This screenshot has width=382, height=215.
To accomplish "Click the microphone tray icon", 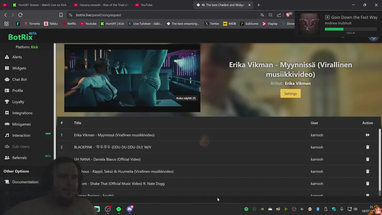I will (342, 209).
